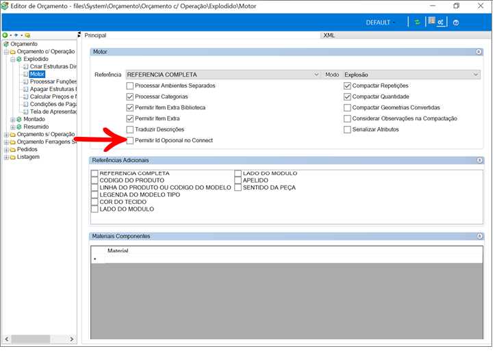Expand the Resumido tree node
Viewport: 497px width, 353px height.
click(x=13, y=128)
